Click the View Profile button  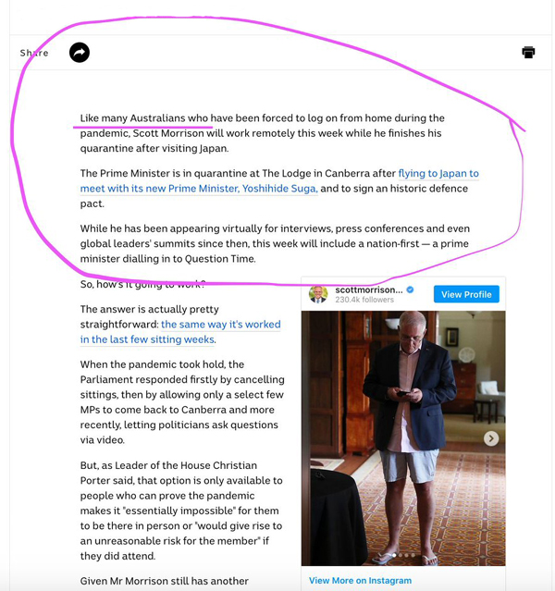coord(466,294)
